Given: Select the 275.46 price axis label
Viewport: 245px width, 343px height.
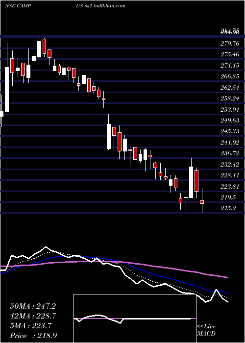Looking at the screenshot, I should [x=230, y=54].
